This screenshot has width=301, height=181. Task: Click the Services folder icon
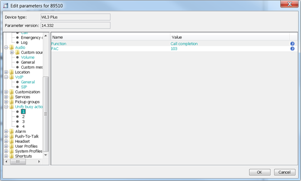click(x=12, y=97)
